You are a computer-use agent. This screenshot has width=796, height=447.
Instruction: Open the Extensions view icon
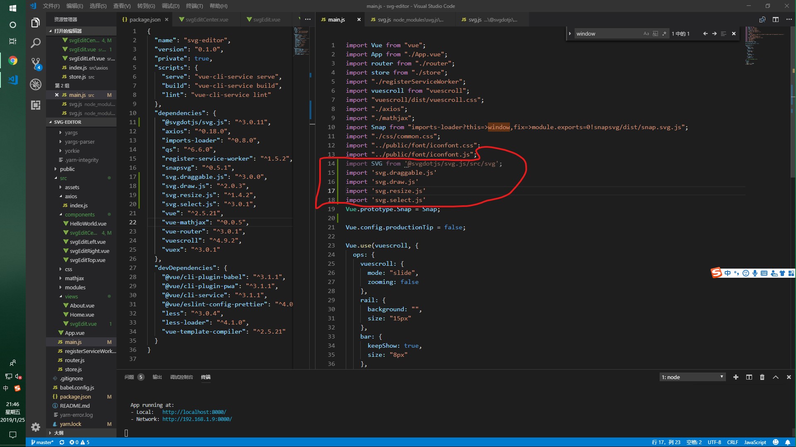(x=36, y=105)
